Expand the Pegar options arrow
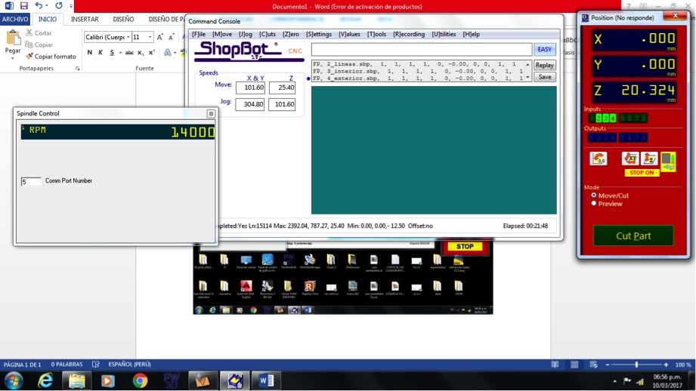The height and width of the screenshot is (391, 696). 13,58
